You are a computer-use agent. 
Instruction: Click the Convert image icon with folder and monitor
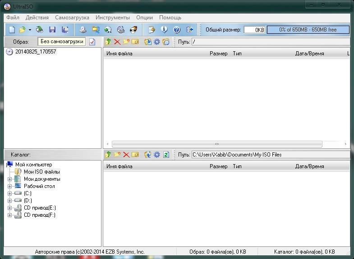(96, 30)
